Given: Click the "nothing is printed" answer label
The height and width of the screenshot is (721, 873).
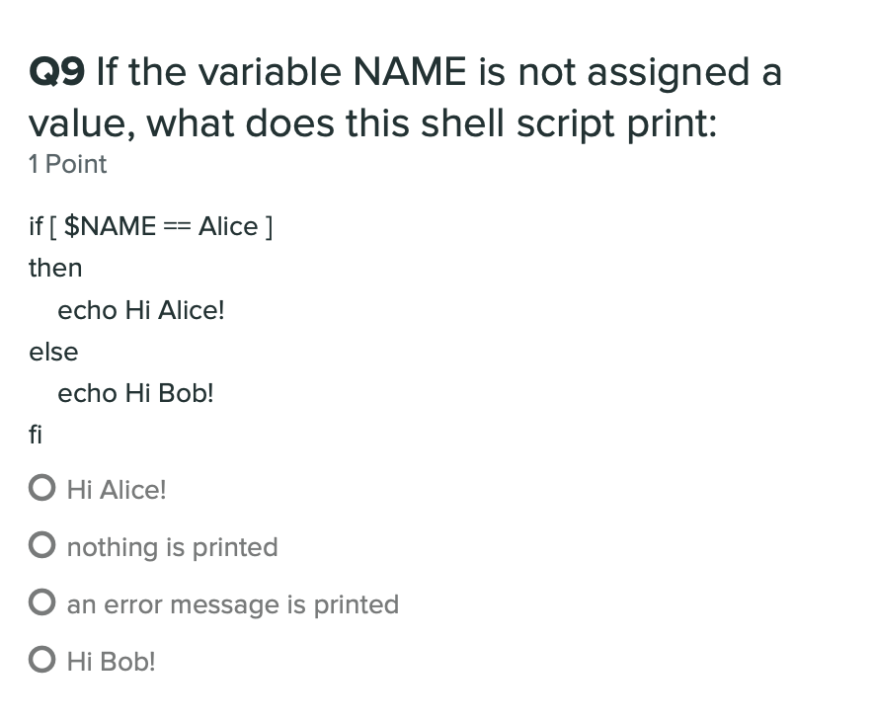Looking at the screenshot, I should (172, 547).
